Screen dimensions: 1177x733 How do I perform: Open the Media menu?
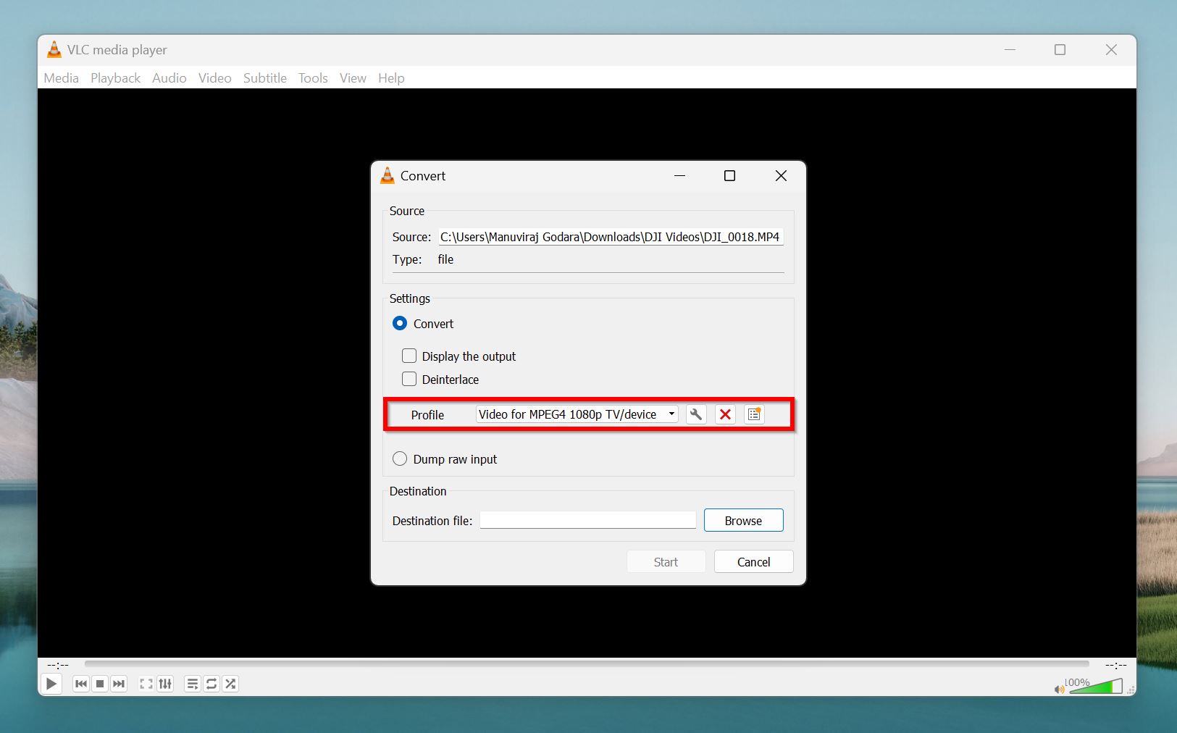61,78
